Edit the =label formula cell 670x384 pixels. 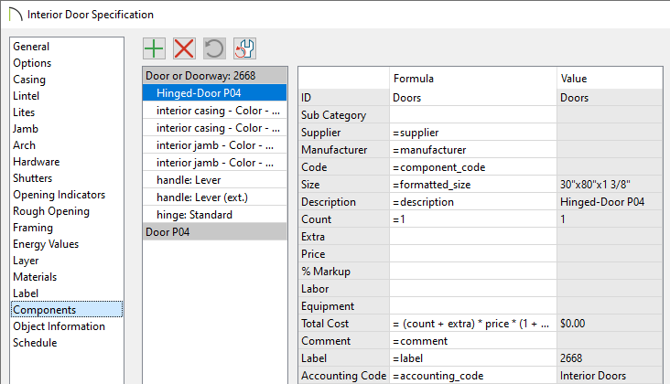[x=473, y=358]
